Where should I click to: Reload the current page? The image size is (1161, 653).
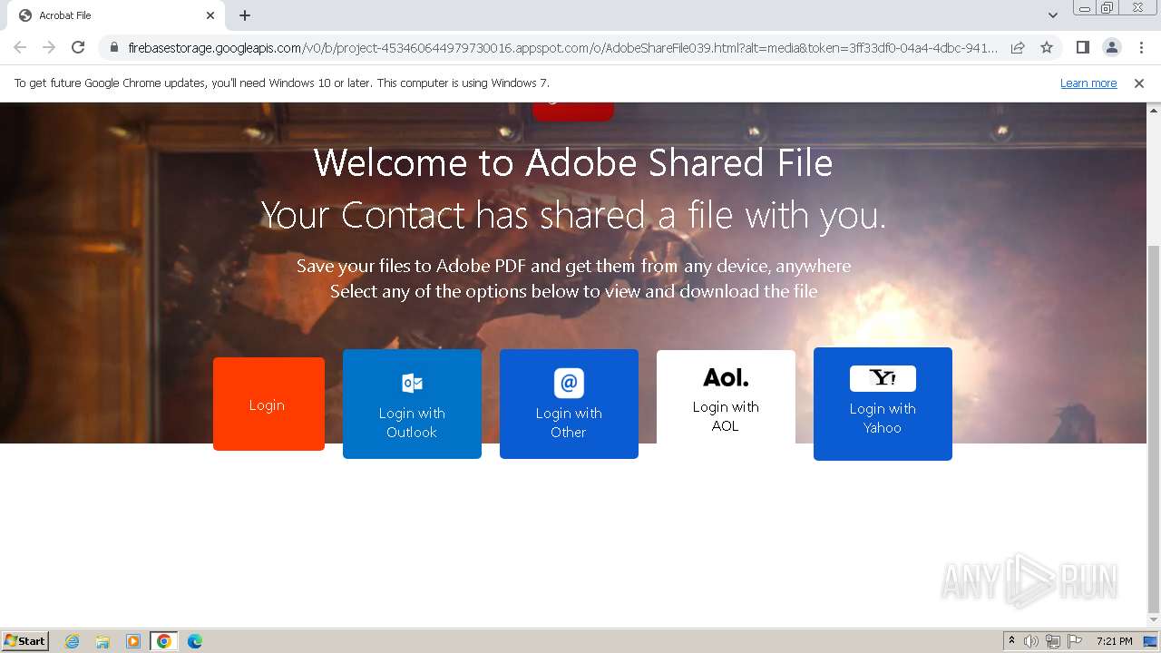pyautogui.click(x=78, y=47)
